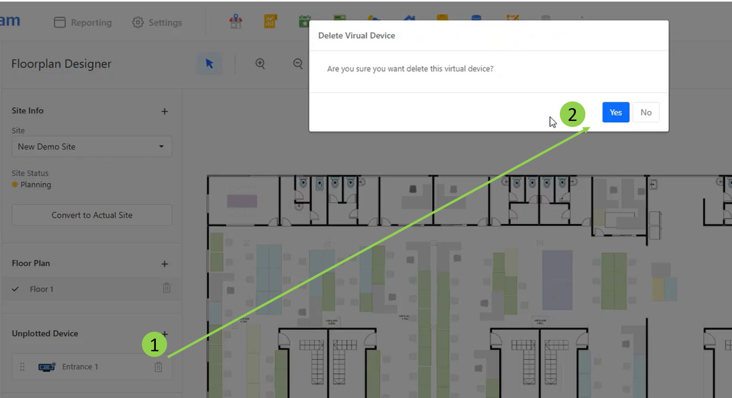732x398 pixels.
Task: Select Floor 1 in the floor plan list
Action: [42, 289]
